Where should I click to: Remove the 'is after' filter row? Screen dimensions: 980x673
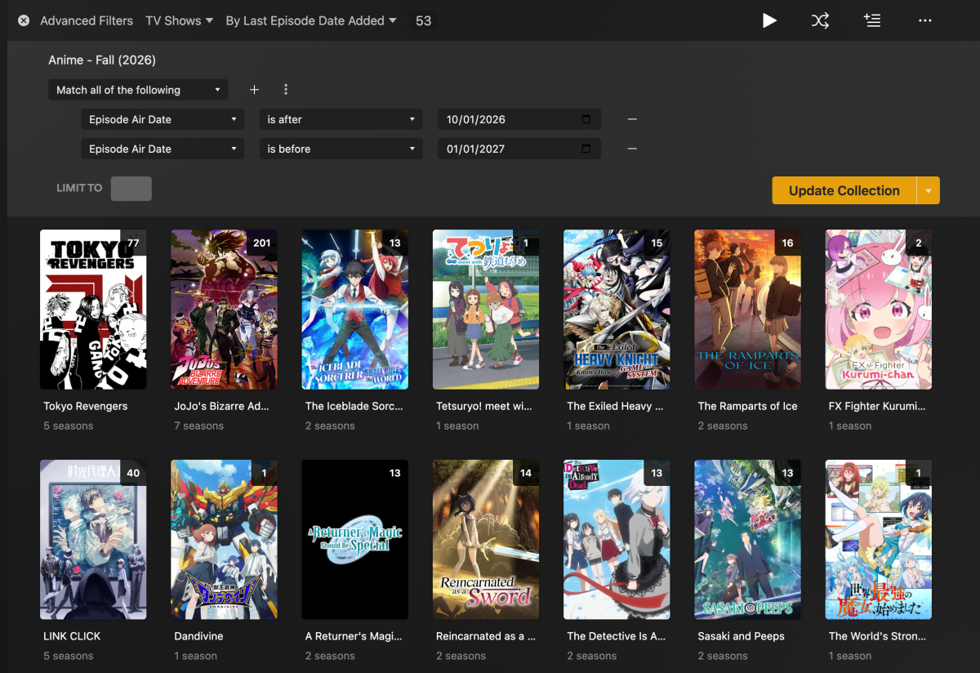[x=632, y=119]
